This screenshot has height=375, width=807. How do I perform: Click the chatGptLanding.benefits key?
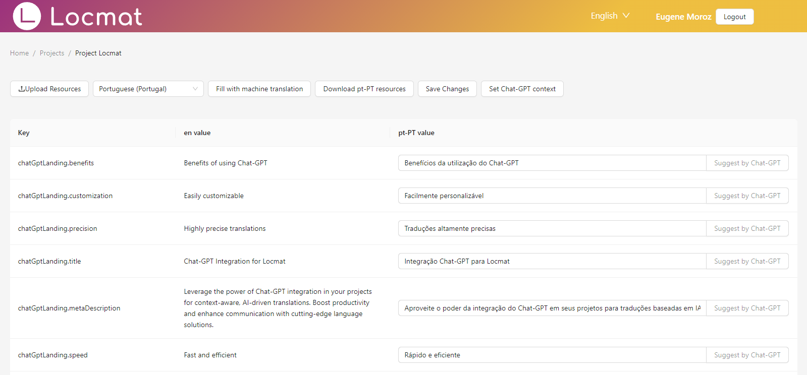point(56,163)
